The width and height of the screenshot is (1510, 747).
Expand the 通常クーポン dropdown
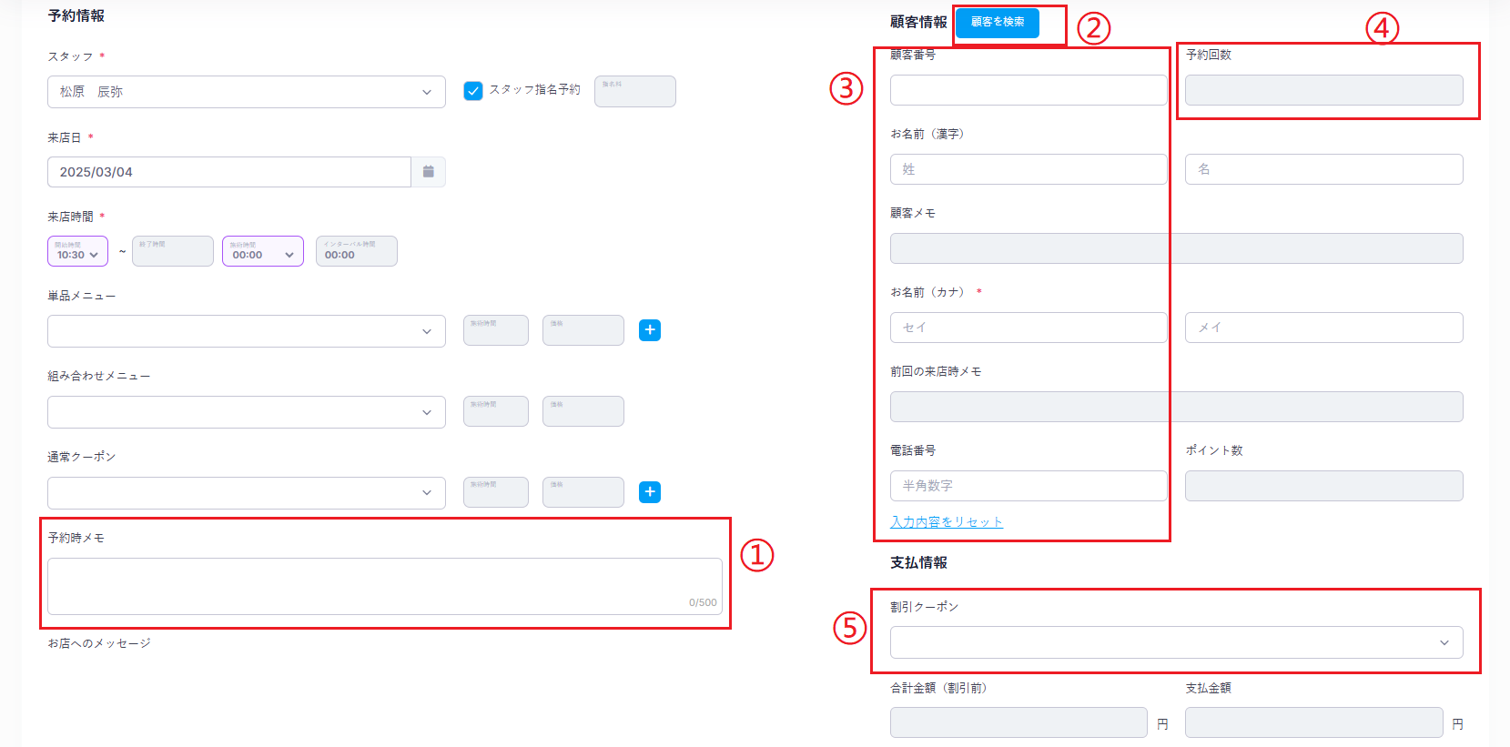pyautogui.click(x=246, y=493)
